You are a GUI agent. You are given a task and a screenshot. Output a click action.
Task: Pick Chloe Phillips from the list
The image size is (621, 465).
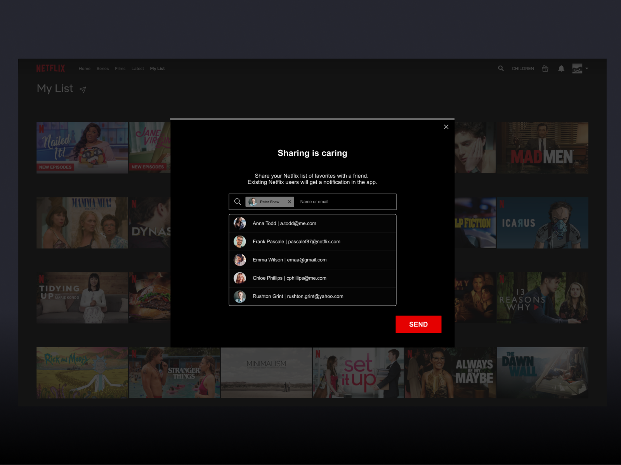pyautogui.click(x=312, y=278)
